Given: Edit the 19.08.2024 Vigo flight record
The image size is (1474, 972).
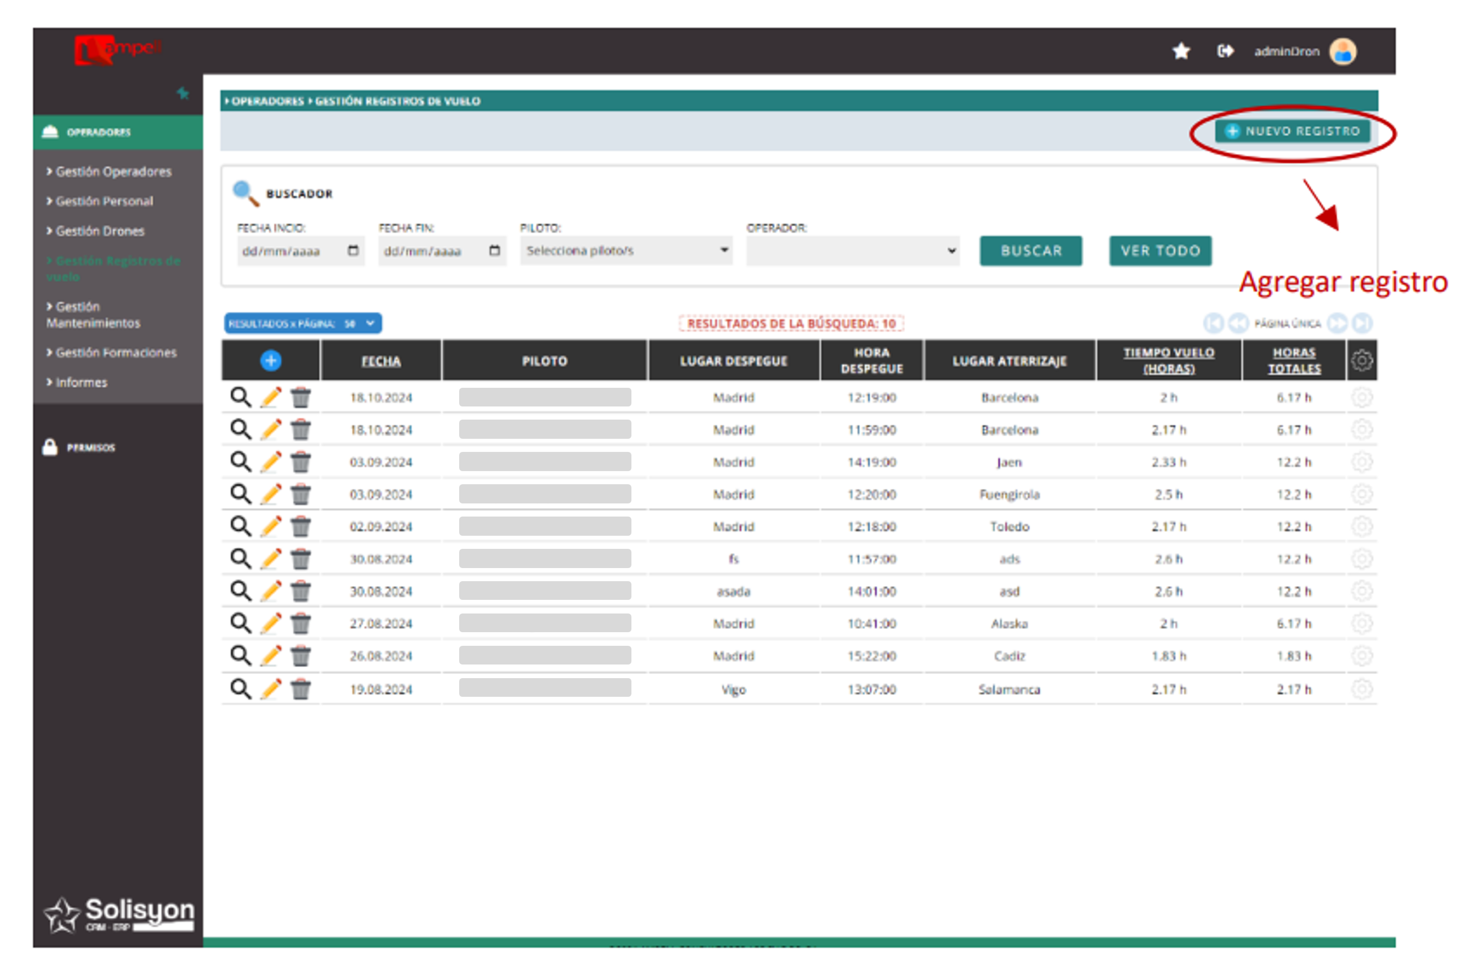Looking at the screenshot, I should click(270, 689).
